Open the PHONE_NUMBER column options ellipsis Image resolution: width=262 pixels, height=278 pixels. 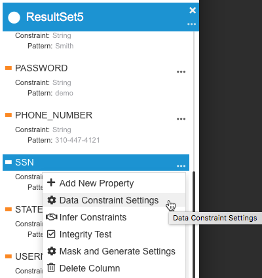(181, 119)
